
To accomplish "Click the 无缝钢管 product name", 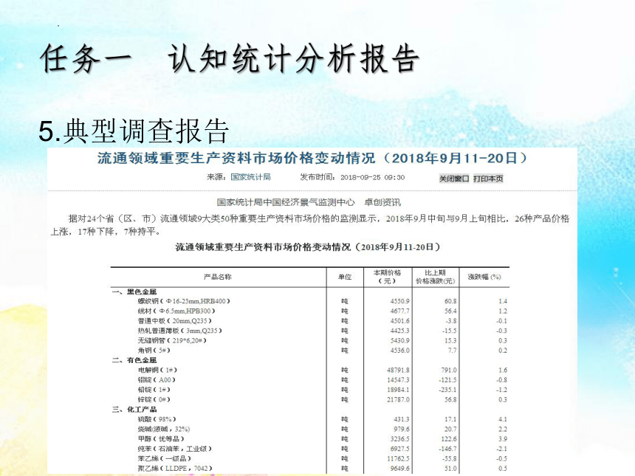I will [x=172, y=340].
